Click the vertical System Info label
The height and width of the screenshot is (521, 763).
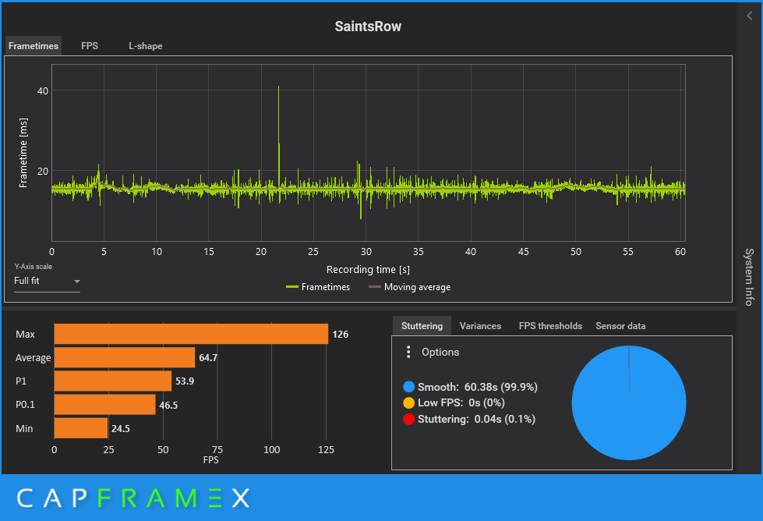pyautogui.click(x=750, y=277)
